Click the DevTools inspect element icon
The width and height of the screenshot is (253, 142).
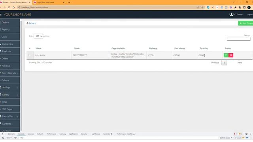tap(3, 134)
